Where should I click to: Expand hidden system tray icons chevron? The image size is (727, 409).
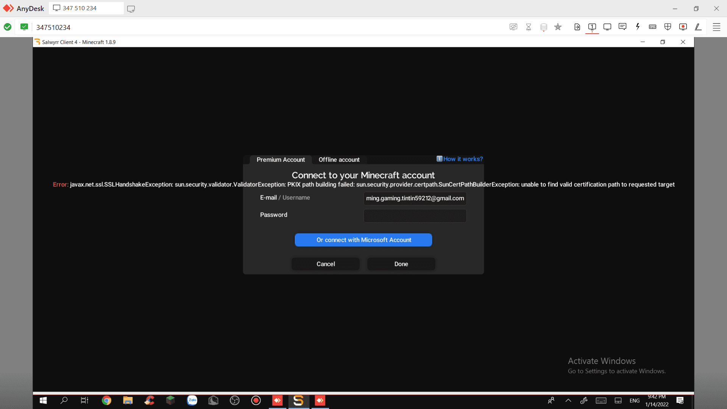pos(568,400)
